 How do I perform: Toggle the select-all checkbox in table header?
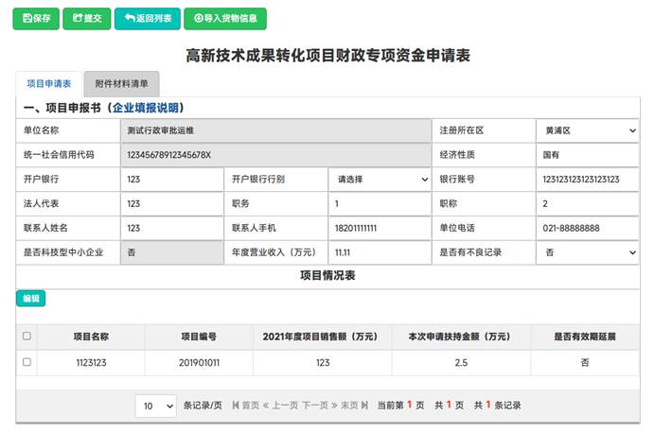[27, 336]
